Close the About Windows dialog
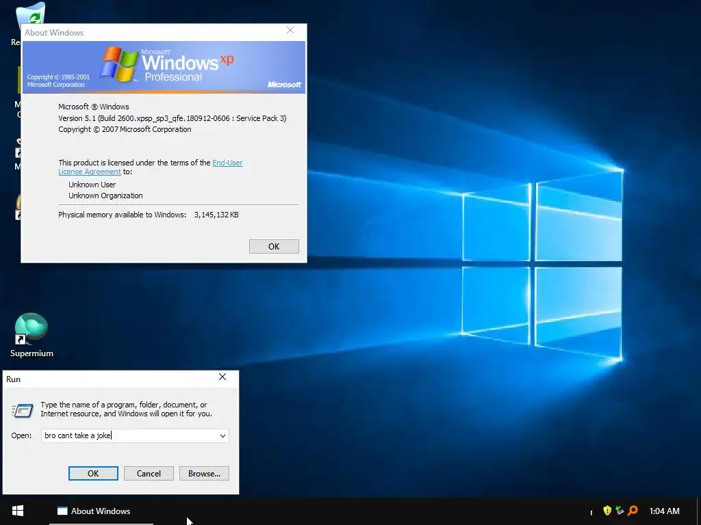Image resolution: width=701 pixels, height=525 pixels. (x=290, y=30)
